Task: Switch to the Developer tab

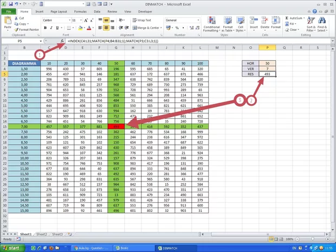Action: (145, 11)
